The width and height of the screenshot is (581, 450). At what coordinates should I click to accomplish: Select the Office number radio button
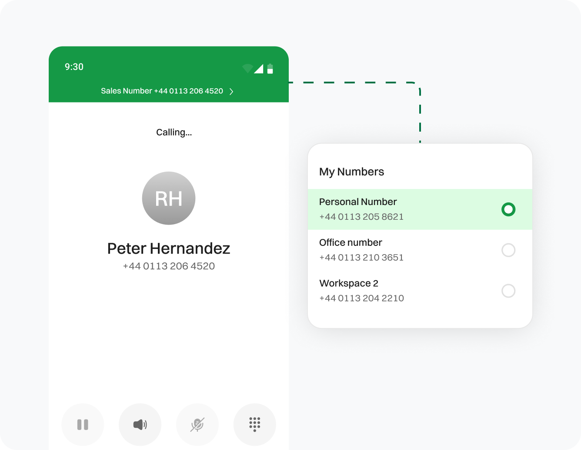click(x=508, y=250)
